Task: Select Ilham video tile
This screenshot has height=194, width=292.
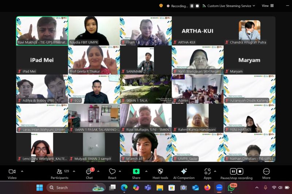Action: point(146,31)
